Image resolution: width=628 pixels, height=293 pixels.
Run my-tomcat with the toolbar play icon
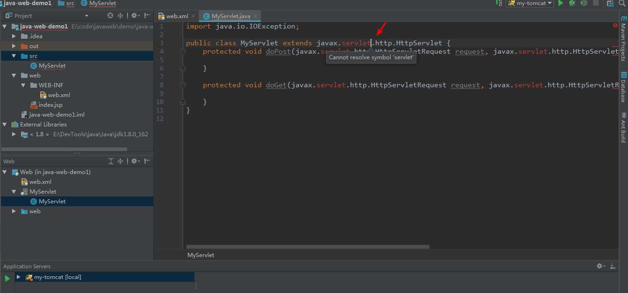click(x=561, y=3)
